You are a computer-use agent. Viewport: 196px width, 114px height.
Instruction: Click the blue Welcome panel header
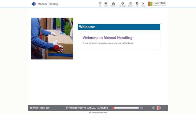(119, 27)
